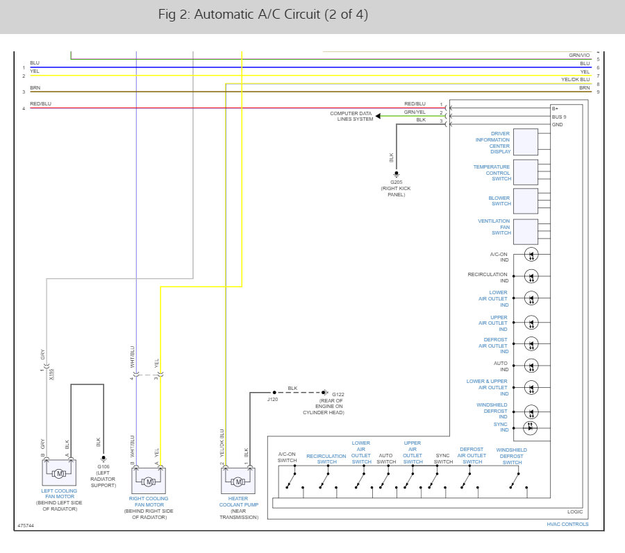Click the G205 ground symbol
The width and height of the screenshot is (625, 553).
click(x=397, y=174)
